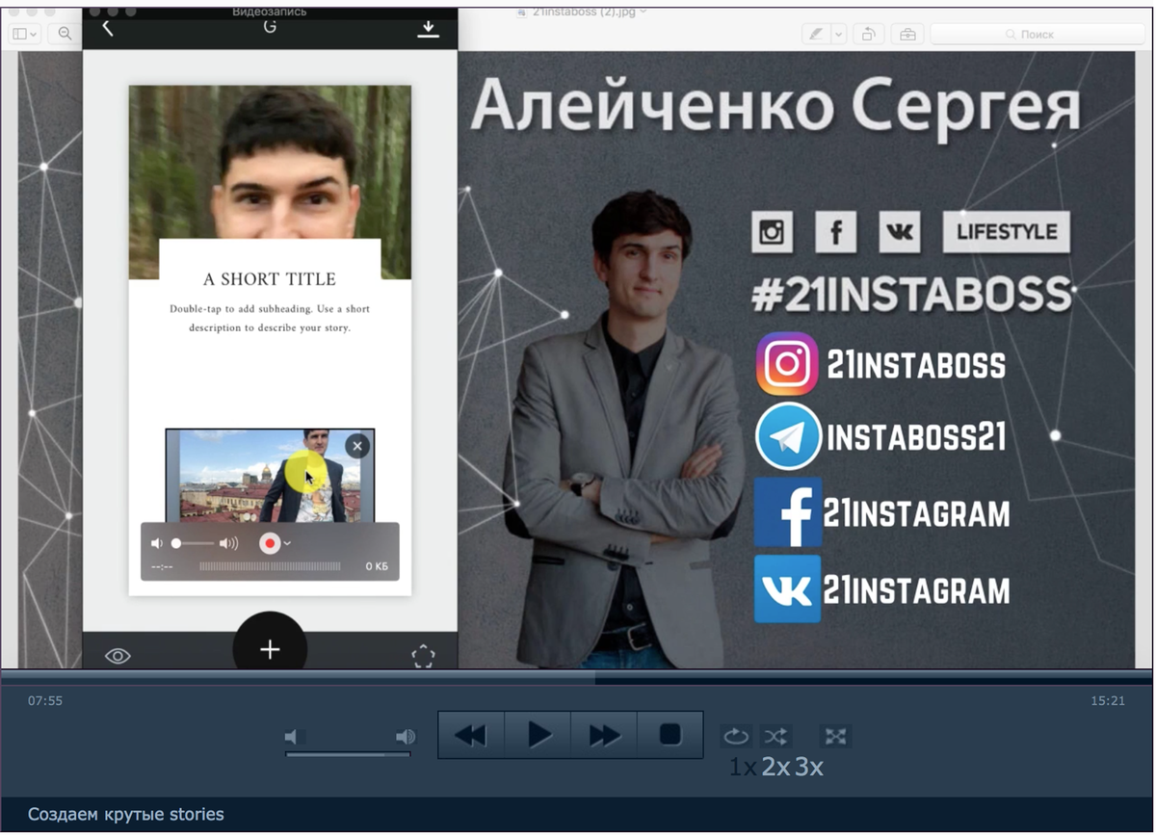The height and width of the screenshot is (835, 1156).
Task: Click the #21INSTABOSS hashtag text
Action: pos(911,294)
